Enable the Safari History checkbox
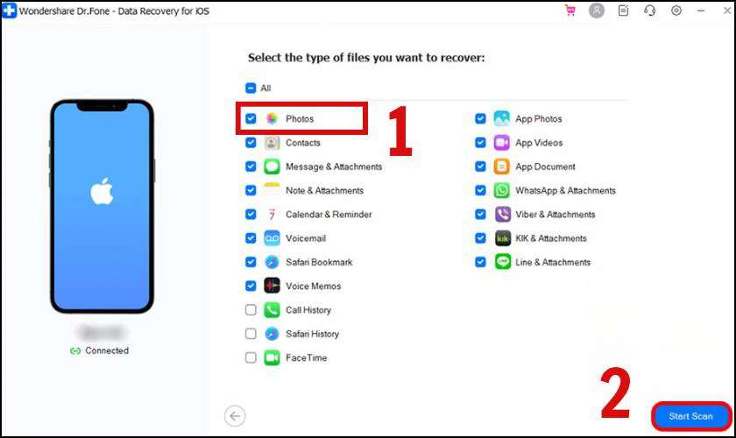This screenshot has height=438, width=736. tap(251, 334)
